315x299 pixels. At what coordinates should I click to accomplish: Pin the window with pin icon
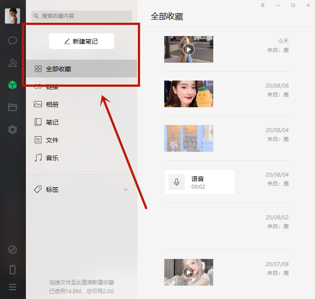click(x=263, y=5)
